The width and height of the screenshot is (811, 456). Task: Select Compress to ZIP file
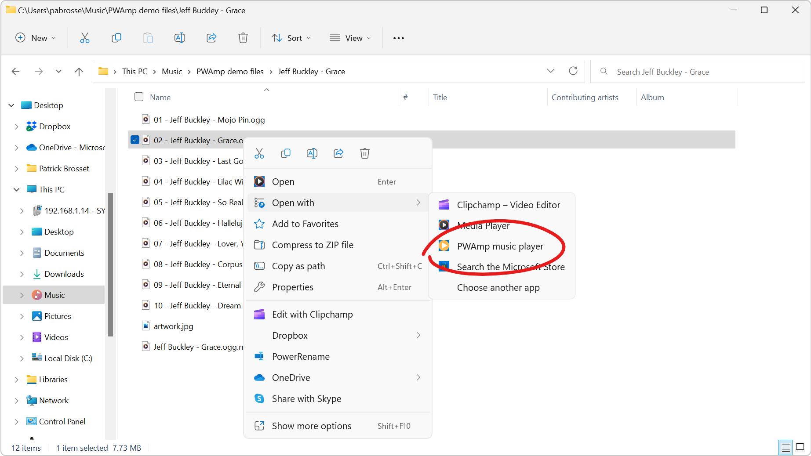[x=313, y=245]
